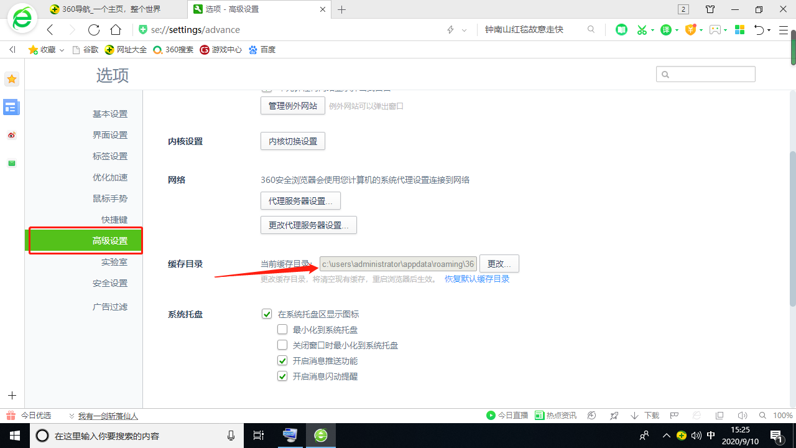
Task: Open the game center gamepad icon
Action: [715, 29]
